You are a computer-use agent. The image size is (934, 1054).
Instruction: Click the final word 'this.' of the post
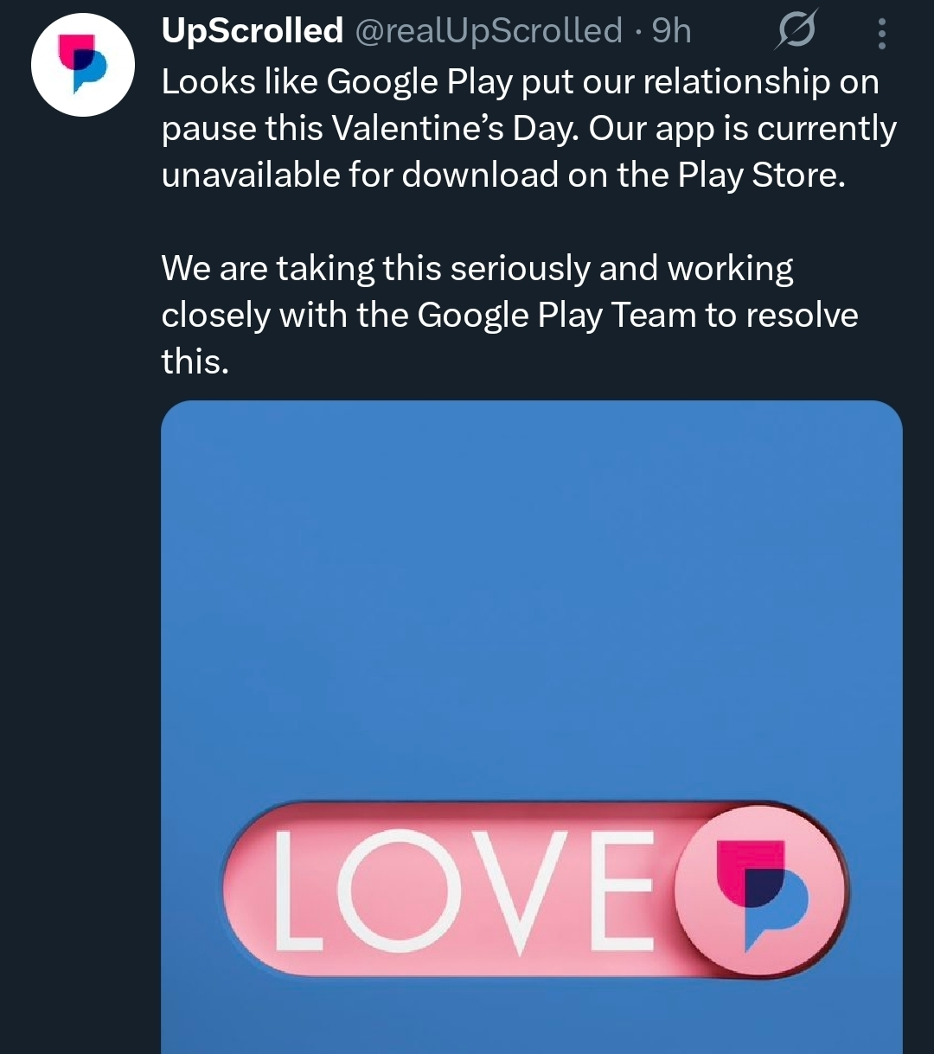coord(195,361)
